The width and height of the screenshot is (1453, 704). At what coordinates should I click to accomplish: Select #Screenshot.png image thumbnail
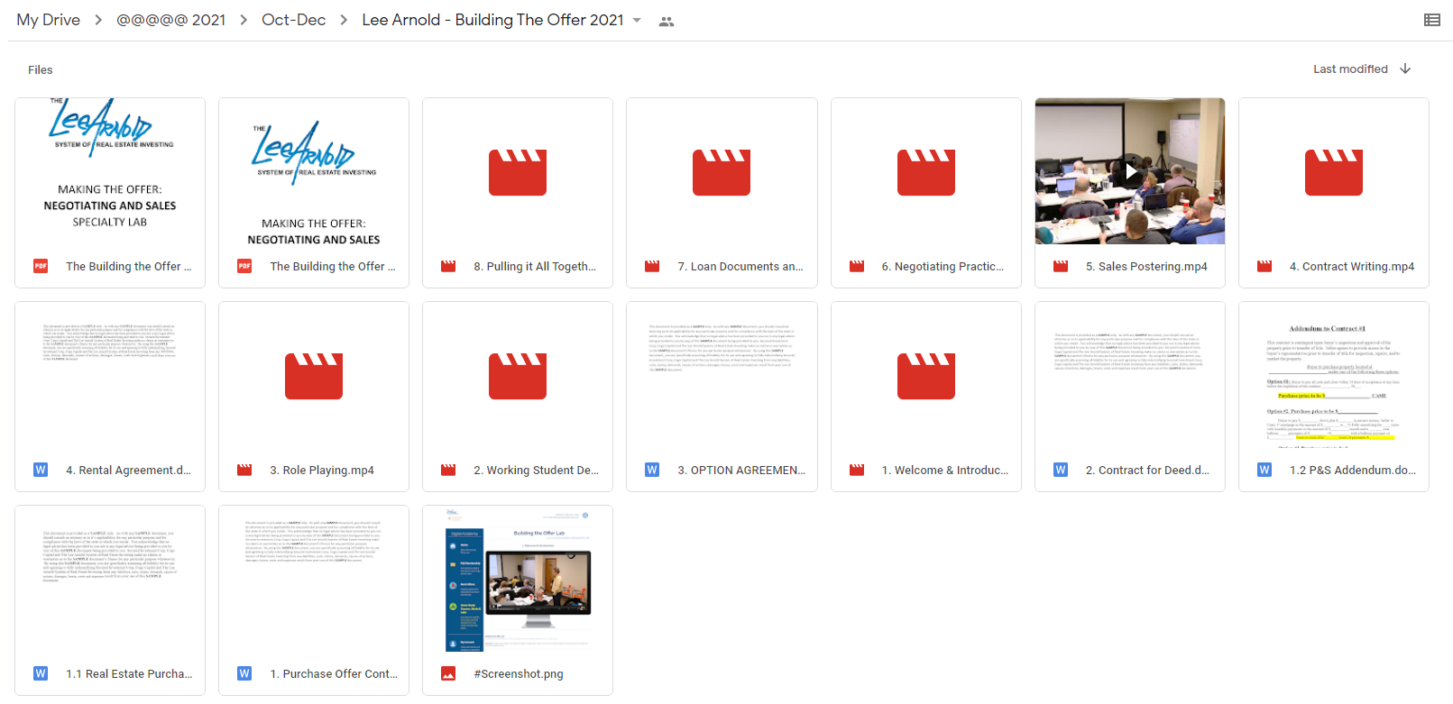tap(518, 579)
